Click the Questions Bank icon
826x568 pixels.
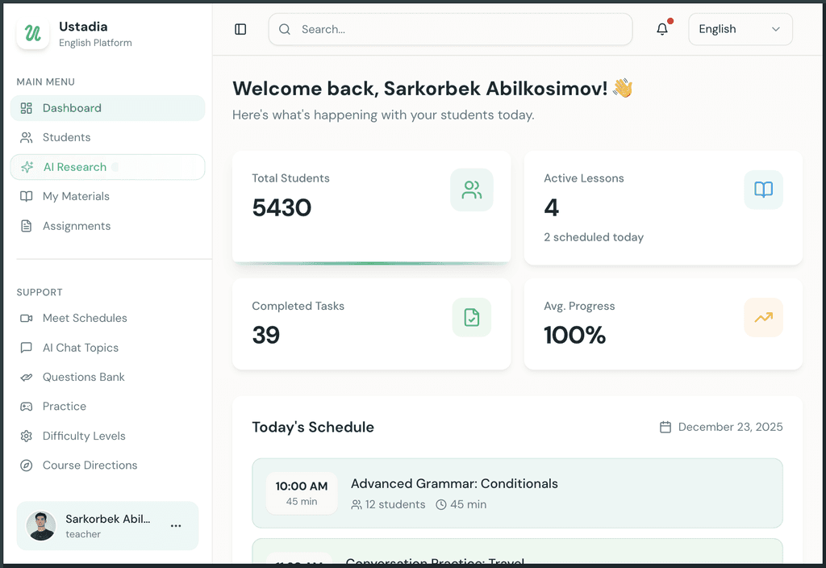point(27,378)
